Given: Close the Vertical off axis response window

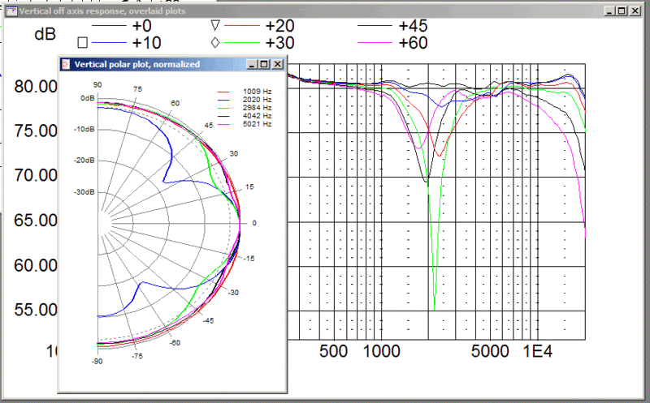Looking at the screenshot, I should point(635,11).
